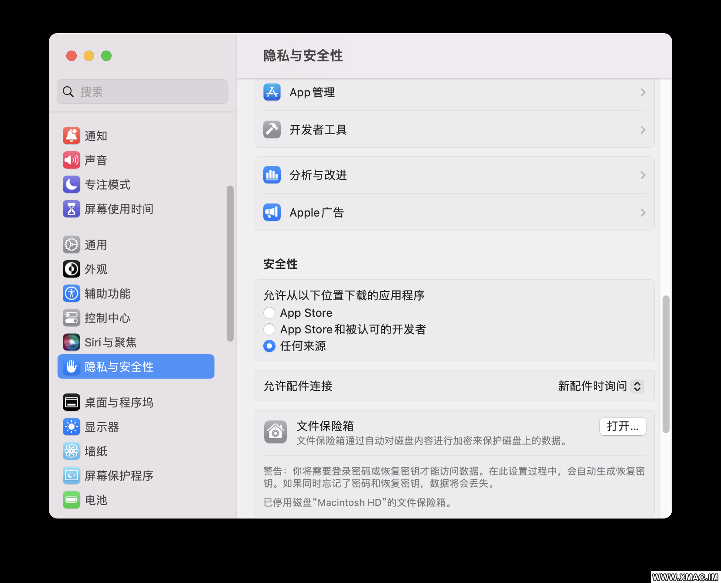Click the 控制中心 switches icon
The height and width of the screenshot is (583, 721).
71,318
